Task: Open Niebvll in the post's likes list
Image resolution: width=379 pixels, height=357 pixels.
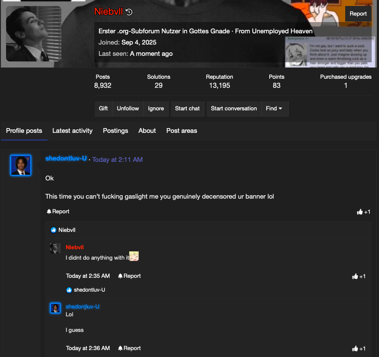Action: (67, 230)
